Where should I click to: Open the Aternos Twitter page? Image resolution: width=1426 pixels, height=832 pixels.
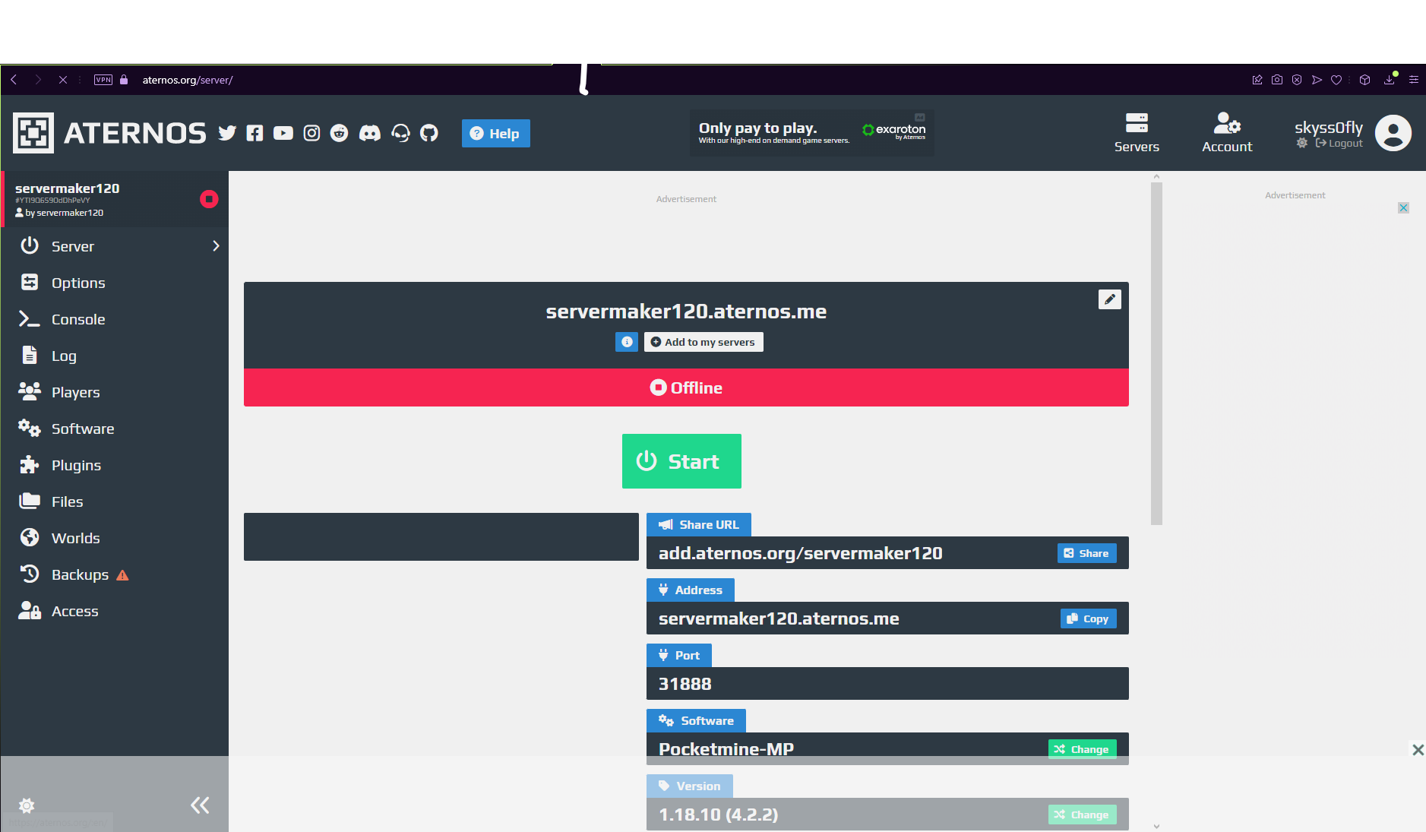coord(227,133)
